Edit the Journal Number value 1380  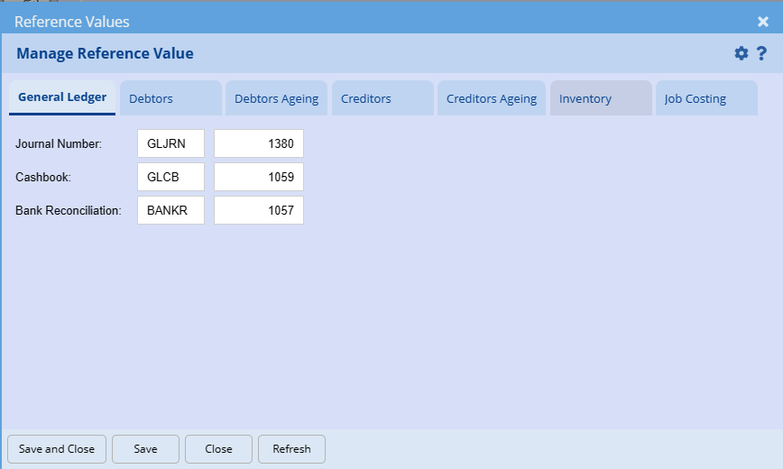[x=259, y=143]
